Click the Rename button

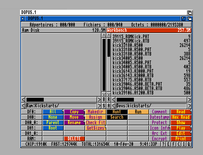coord(74,123)
